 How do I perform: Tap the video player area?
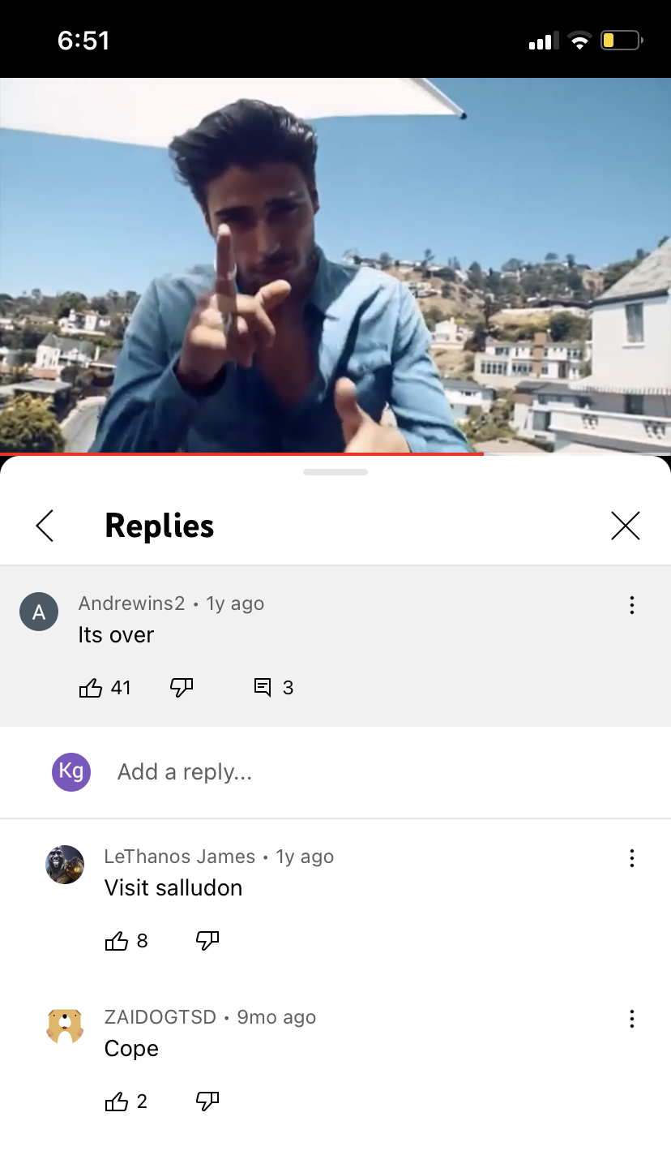(x=335, y=265)
